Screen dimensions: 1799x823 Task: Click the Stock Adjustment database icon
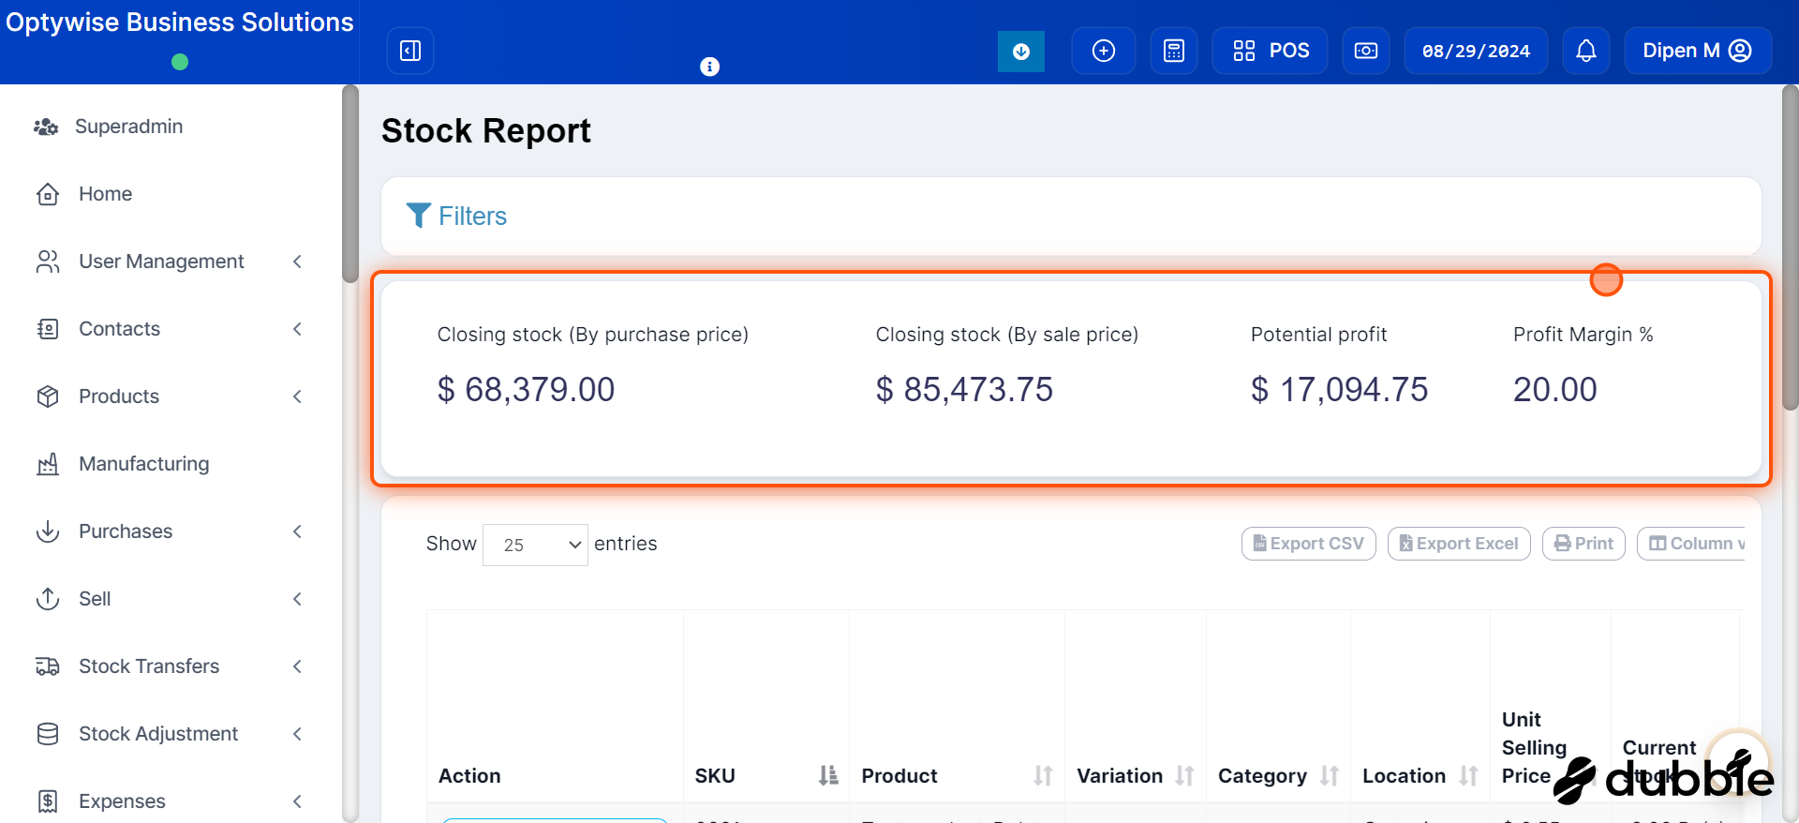tap(48, 734)
